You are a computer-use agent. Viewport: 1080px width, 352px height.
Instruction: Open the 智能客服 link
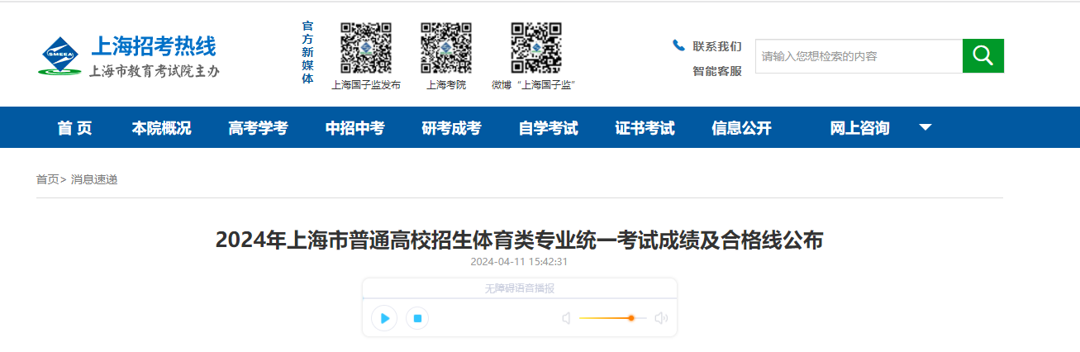point(716,71)
